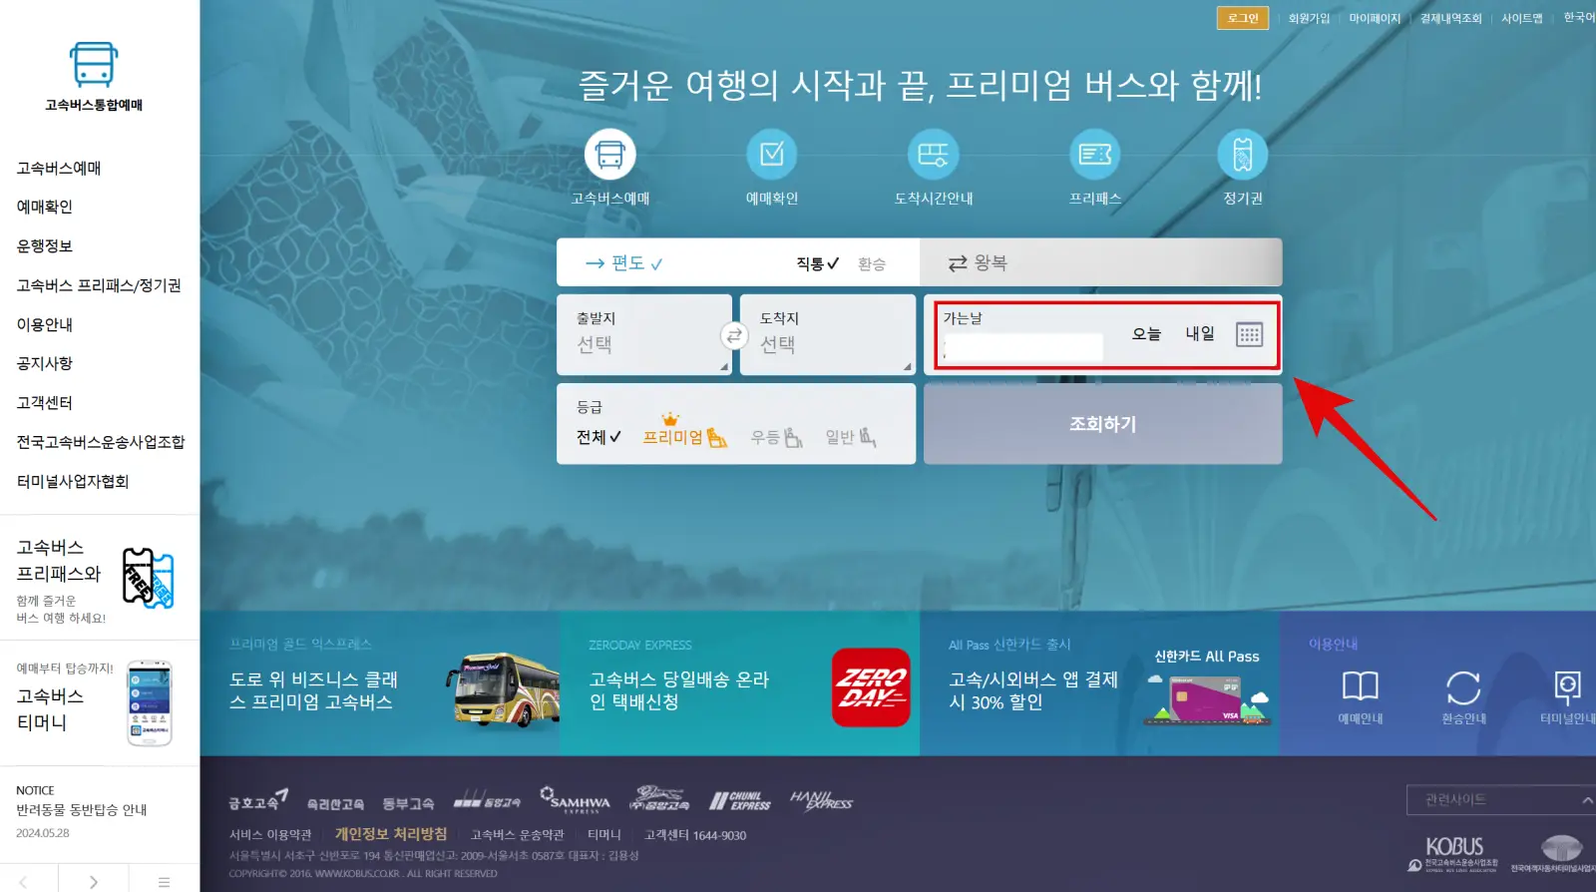Click the ZERO DAY red logo

point(871,687)
